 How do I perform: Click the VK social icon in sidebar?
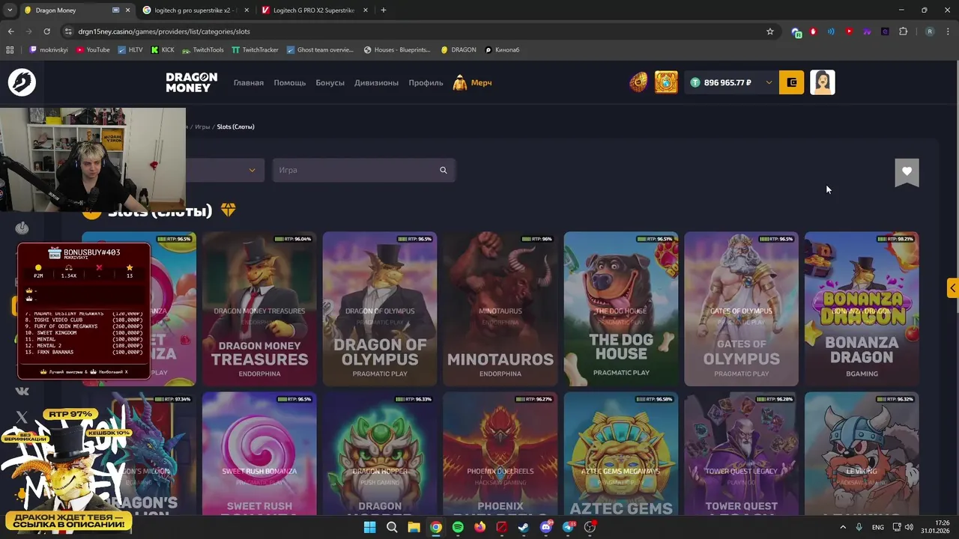click(22, 390)
